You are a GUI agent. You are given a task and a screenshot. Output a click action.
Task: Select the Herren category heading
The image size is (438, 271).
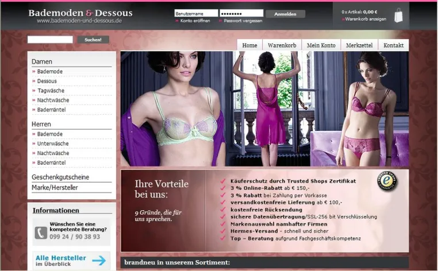(x=41, y=124)
